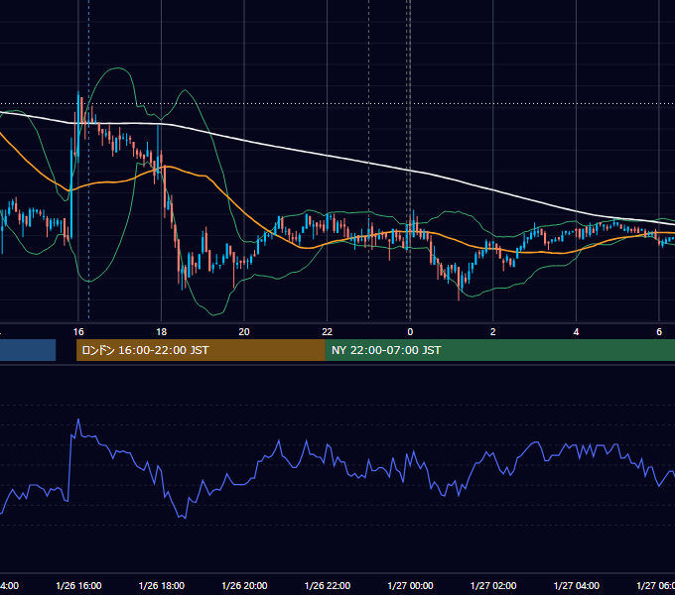Click the 1/26 20:00 date label
Screen dimensions: 675x595
(244, 585)
